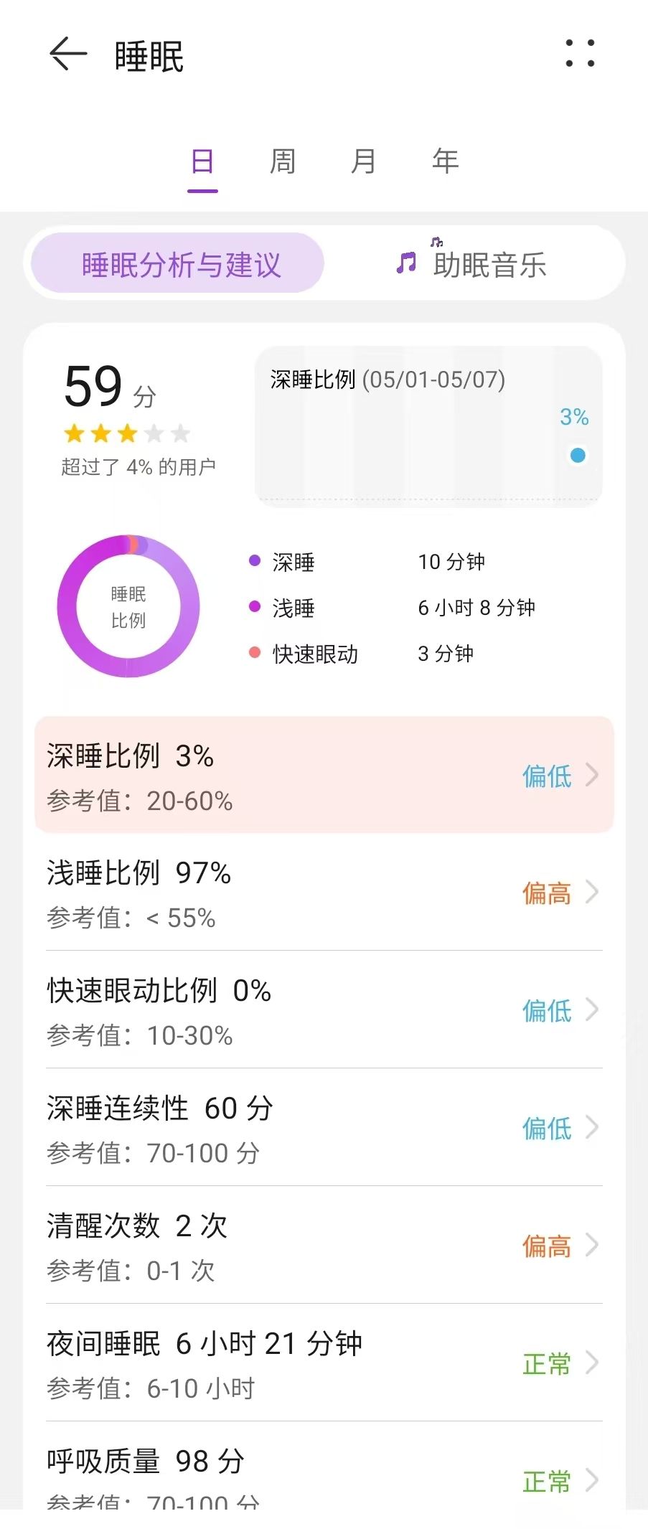Switch to the 年 tab
This screenshot has width=648, height=1529.
click(x=445, y=161)
